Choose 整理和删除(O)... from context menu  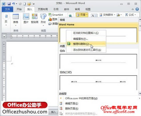tap(86, 44)
